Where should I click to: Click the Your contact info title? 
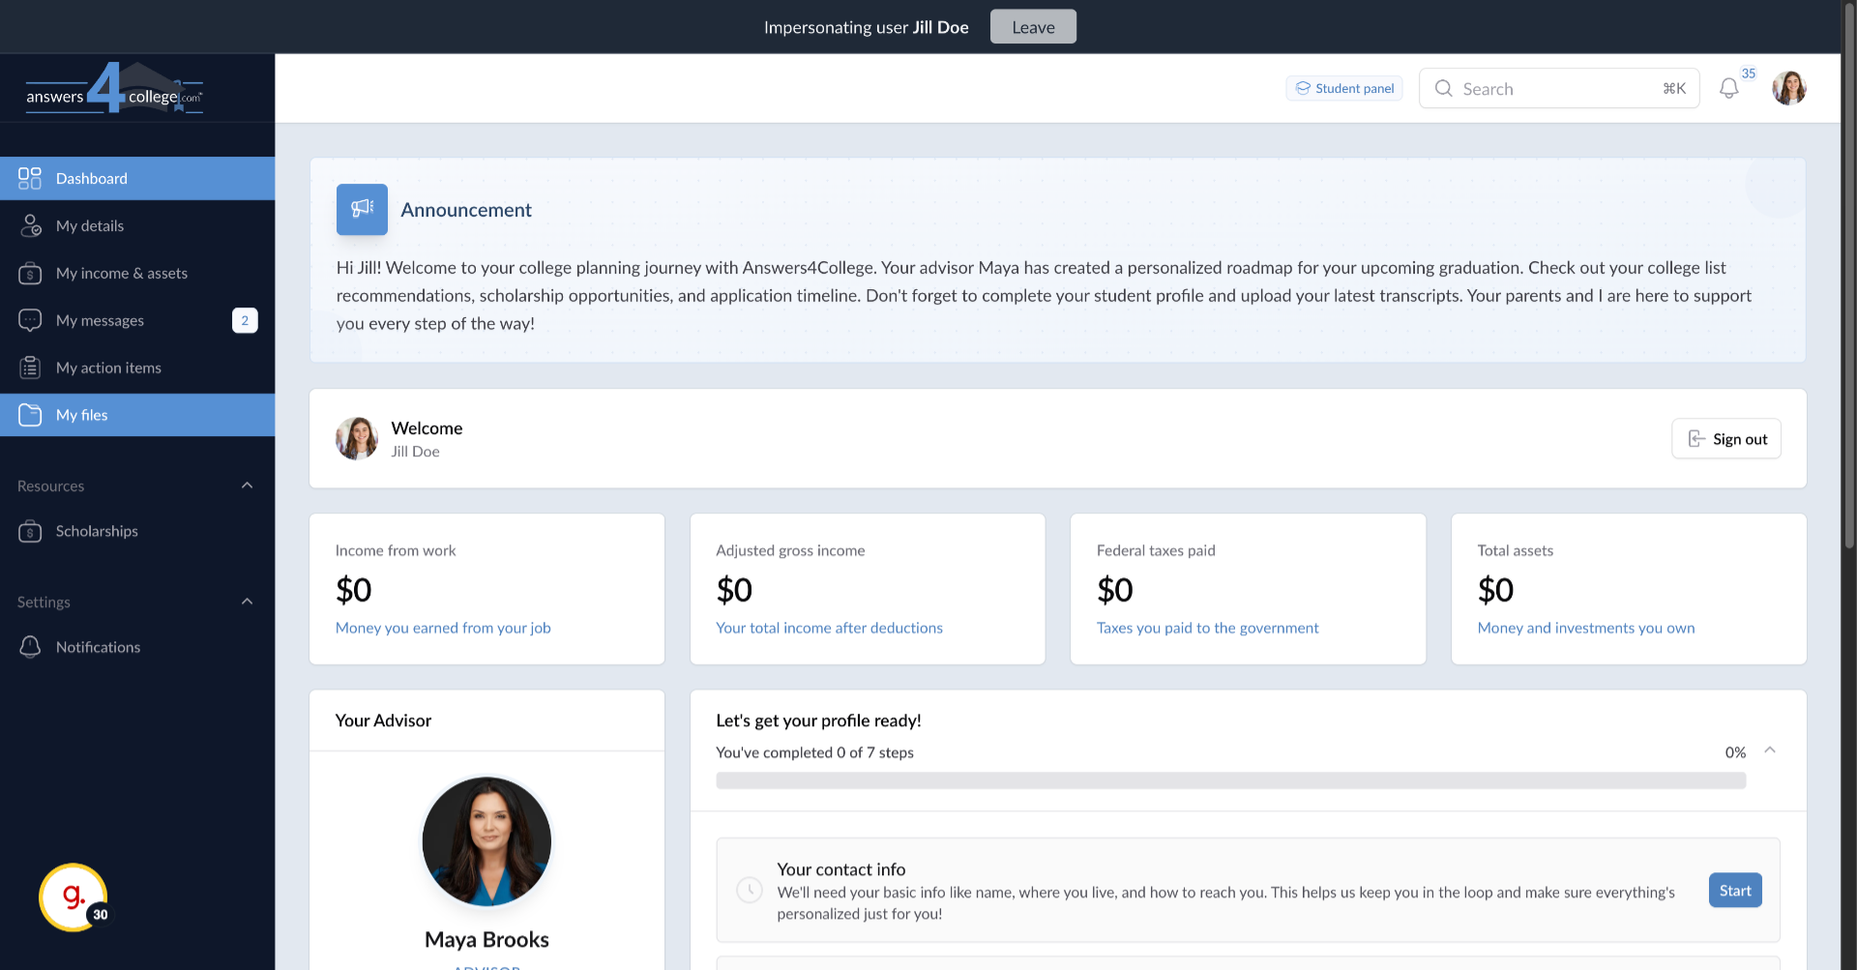pyautogui.click(x=841, y=869)
